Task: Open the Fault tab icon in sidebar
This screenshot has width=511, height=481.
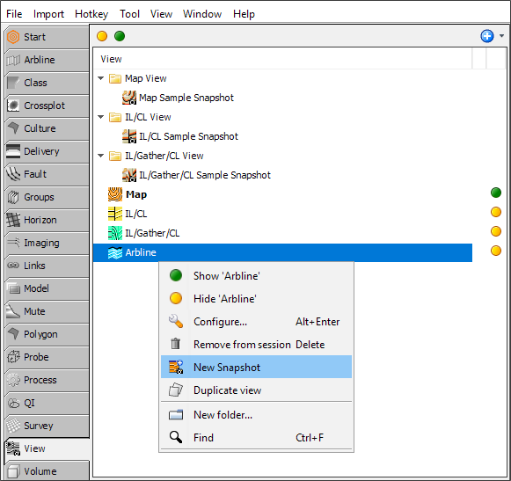Action: pyautogui.click(x=13, y=174)
